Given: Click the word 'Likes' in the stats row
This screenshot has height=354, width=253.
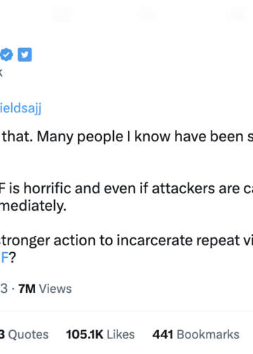Looking at the screenshot, I should [x=121, y=334].
